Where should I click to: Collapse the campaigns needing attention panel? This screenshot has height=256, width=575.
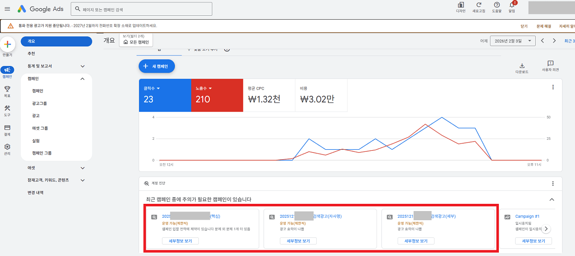552,200
